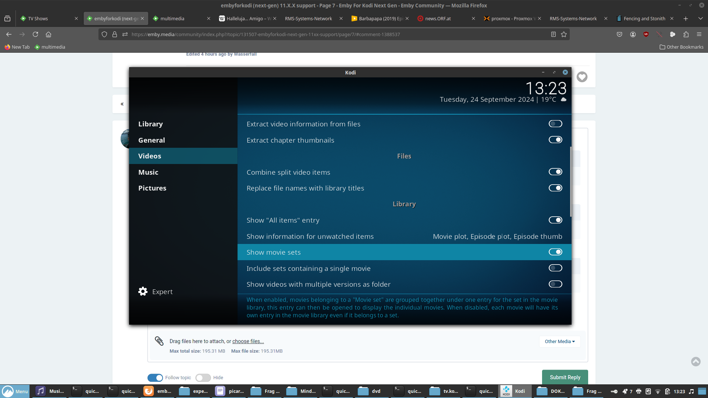Open the Firefox account menu icon
Viewport: 708px width, 398px height.
[x=633, y=34]
